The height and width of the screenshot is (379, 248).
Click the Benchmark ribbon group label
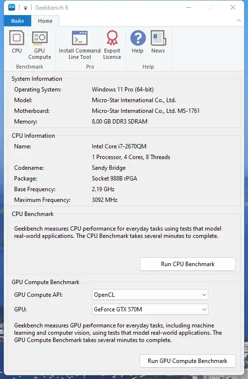pos(30,67)
